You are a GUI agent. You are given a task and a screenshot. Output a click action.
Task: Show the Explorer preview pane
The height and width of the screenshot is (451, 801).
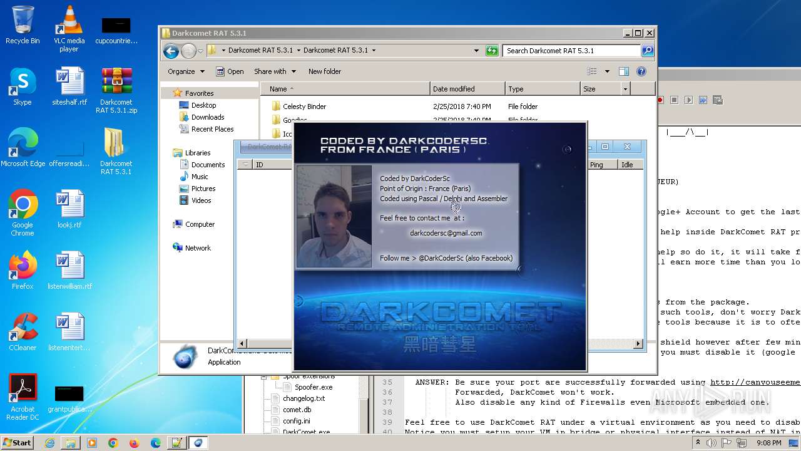(623, 71)
